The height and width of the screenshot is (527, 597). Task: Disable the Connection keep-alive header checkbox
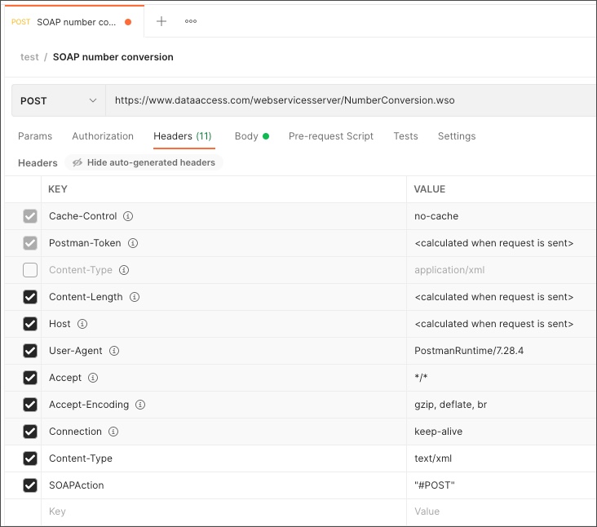pos(30,432)
